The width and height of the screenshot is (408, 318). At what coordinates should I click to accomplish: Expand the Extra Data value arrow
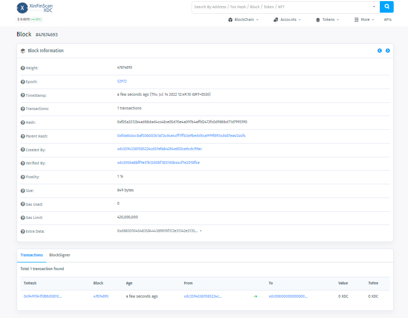click(201, 231)
